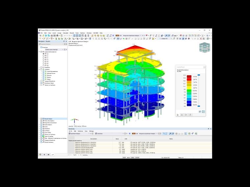Screen dimensions: 250x187
Task: Open the Navigator Display tab icon
Action: [x=44, y=155]
